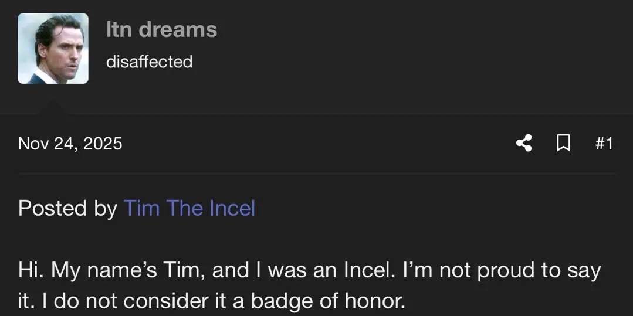
Task: Click the year "2025" in the date
Action: coord(103,143)
